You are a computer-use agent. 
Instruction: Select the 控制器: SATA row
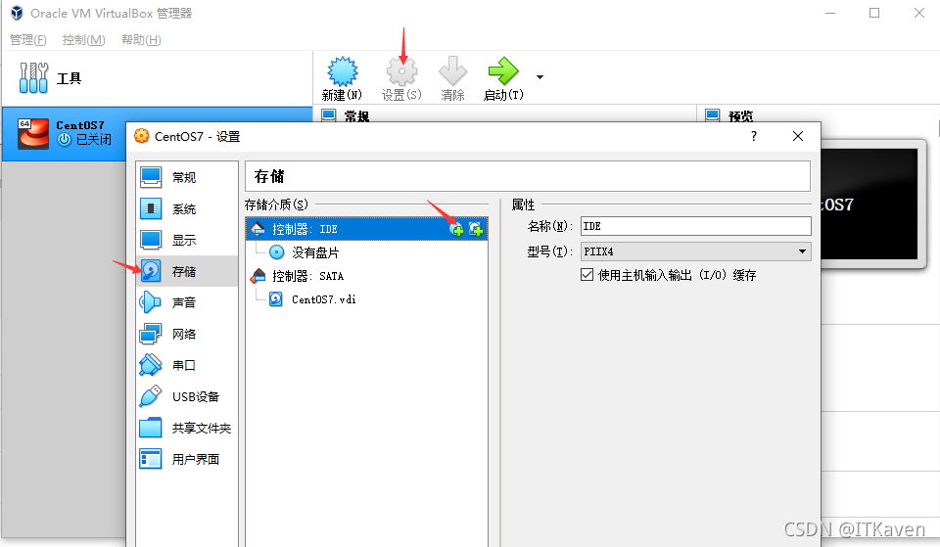pyautogui.click(x=367, y=276)
